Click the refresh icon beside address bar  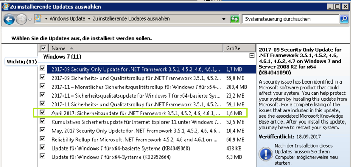234,19
